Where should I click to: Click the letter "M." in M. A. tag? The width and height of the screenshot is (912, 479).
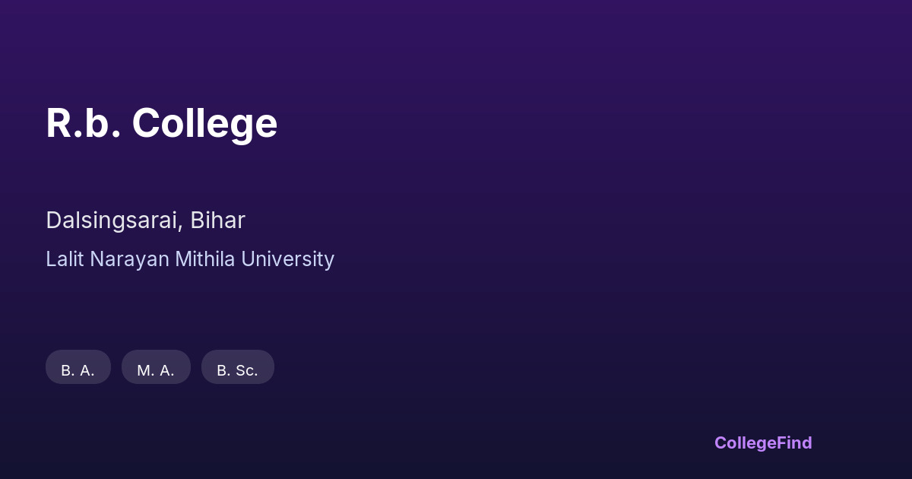pos(146,370)
